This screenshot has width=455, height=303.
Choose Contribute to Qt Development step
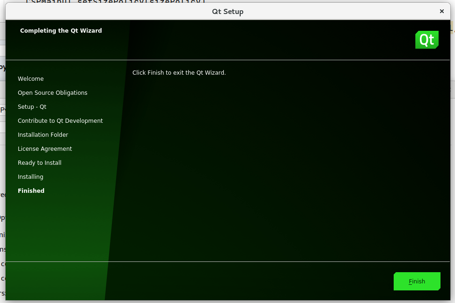pos(60,120)
